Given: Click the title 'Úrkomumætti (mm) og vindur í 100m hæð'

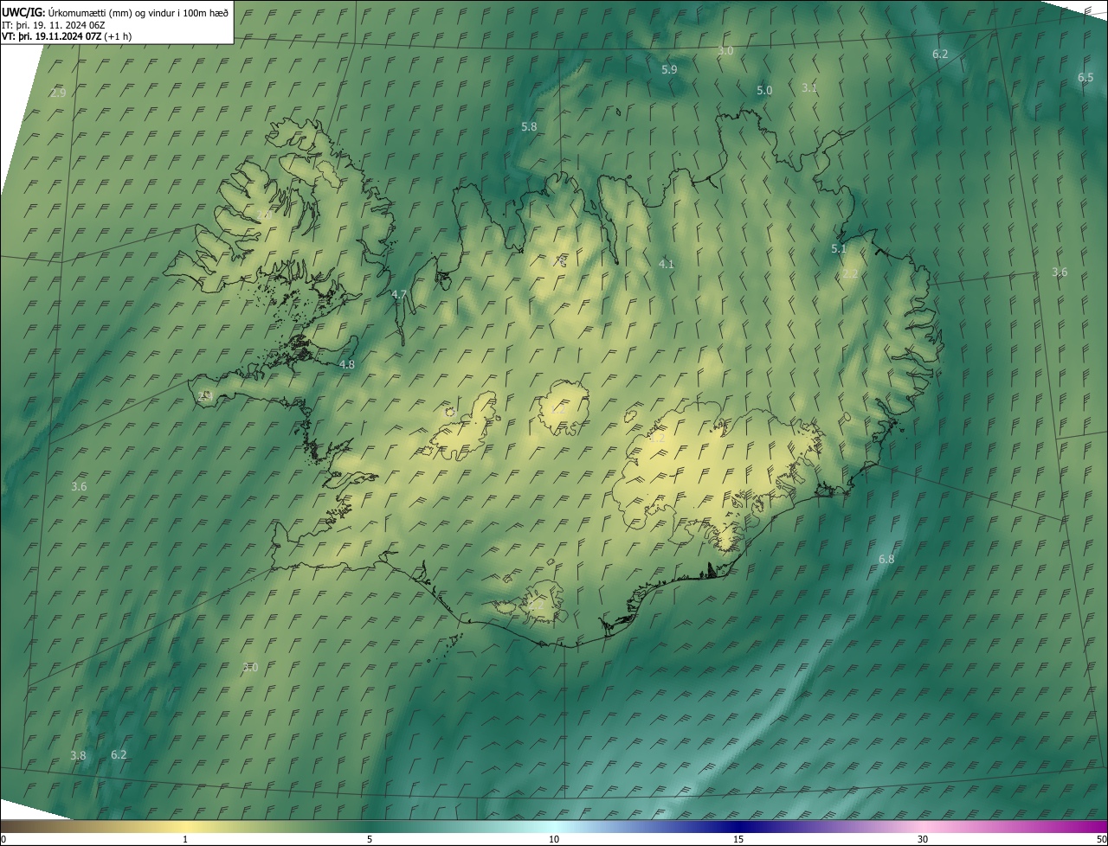Looking at the screenshot, I should [x=138, y=13].
